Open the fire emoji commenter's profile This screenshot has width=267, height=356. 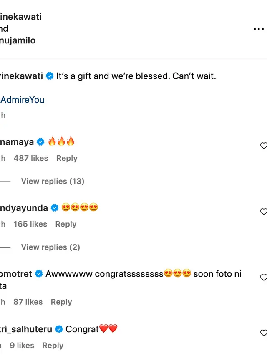point(17,142)
